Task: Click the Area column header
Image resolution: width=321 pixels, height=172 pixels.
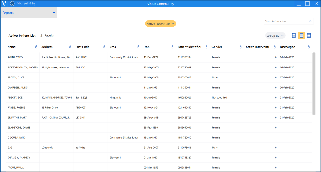Action: [x=113, y=47]
